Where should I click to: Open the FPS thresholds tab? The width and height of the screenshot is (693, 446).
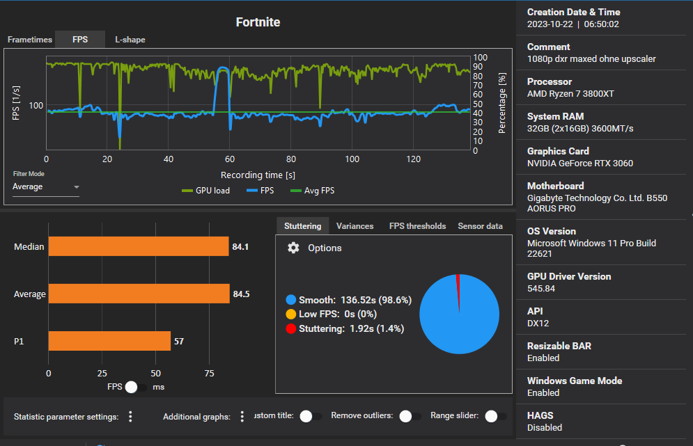click(x=417, y=225)
